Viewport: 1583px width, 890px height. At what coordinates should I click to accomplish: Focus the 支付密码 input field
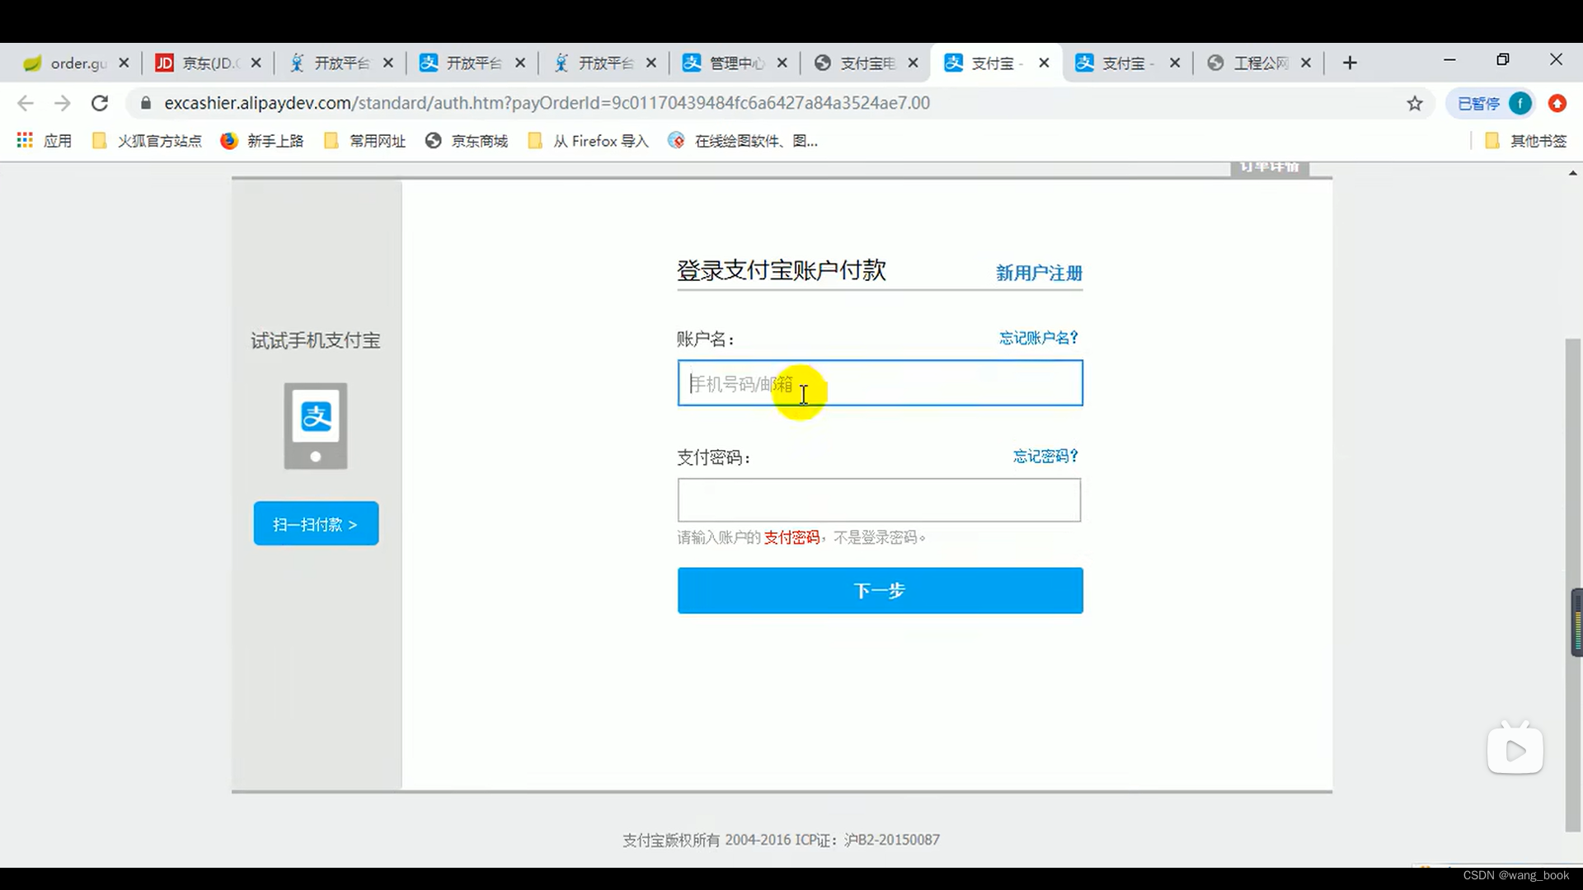coord(879,500)
